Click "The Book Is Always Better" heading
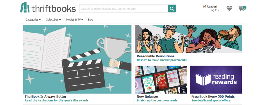This screenshot has width=258, height=105. click(x=46, y=97)
